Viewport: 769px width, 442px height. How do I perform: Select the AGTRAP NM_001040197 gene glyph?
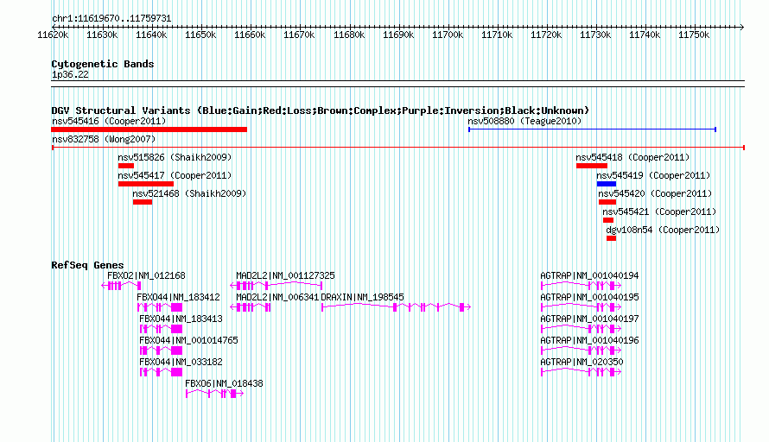[x=582, y=329]
